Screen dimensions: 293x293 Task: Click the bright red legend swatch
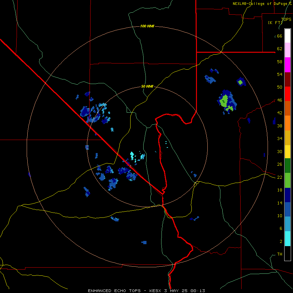click(x=287, y=94)
